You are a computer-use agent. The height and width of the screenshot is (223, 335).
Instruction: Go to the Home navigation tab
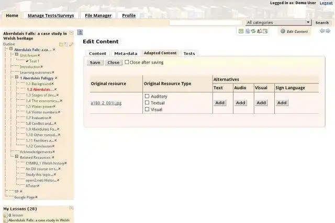pyautogui.click(x=12, y=16)
